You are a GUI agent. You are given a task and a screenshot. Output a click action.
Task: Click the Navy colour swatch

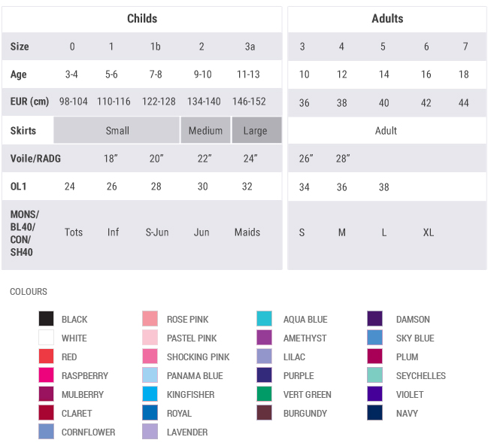point(375,413)
